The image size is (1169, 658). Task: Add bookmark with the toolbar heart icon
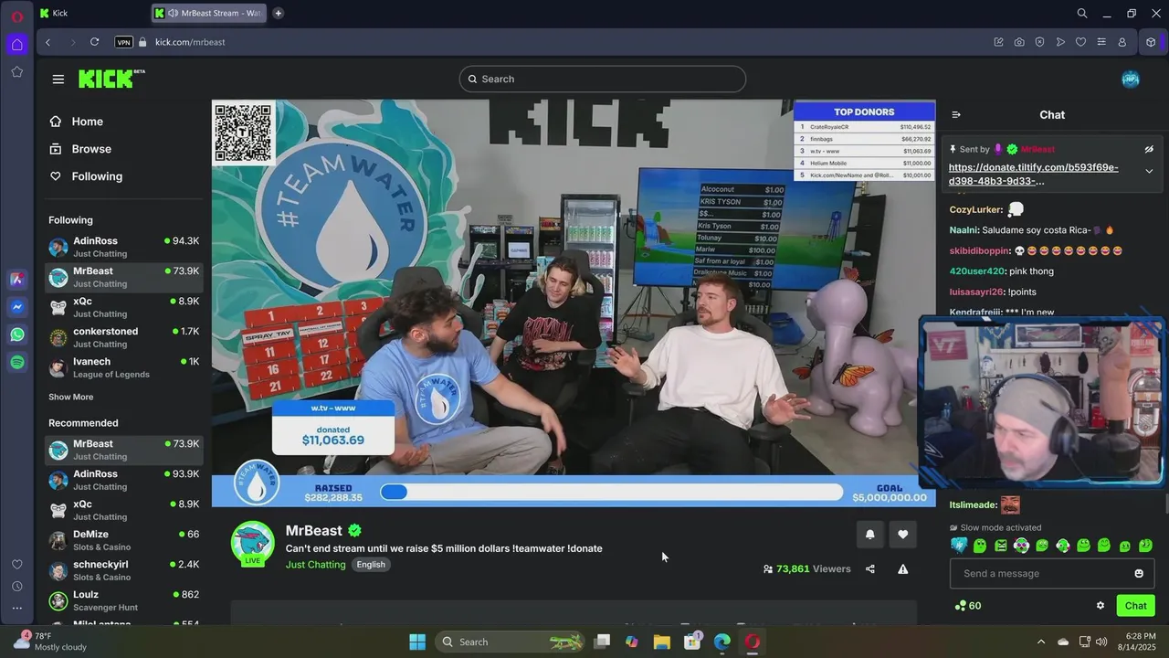click(x=1080, y=42)
